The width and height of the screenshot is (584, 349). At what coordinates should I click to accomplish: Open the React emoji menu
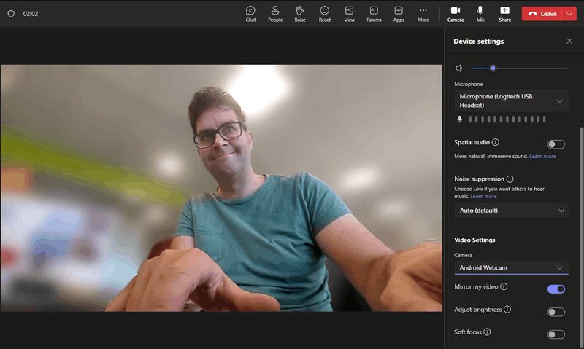325,13
